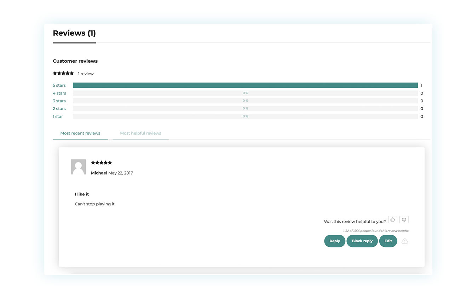
Task: Click the Edit review button
Action: 388,241
